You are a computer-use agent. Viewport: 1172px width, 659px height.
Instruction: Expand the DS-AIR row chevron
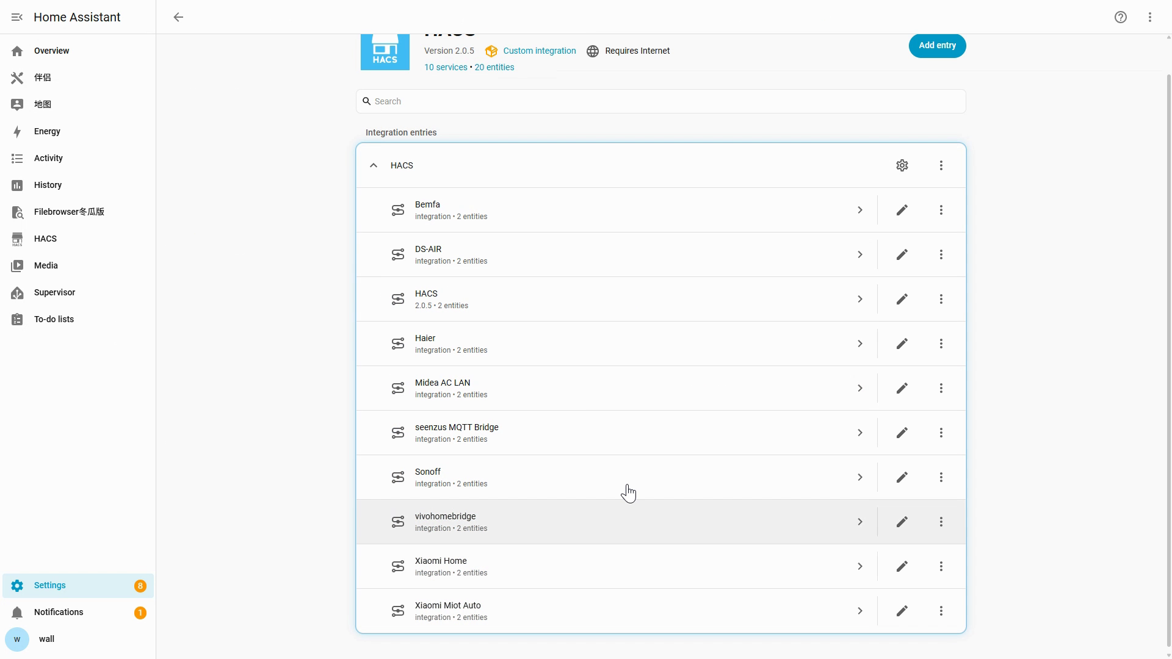pos(860,254)
